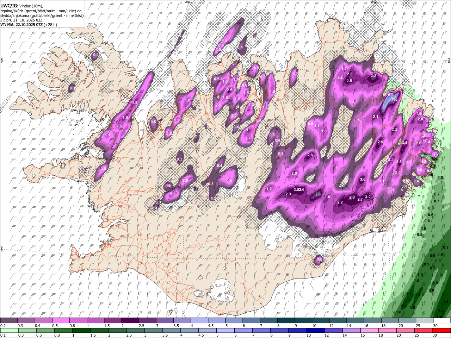Click the 3.2 snowfall value in the northeast
This screenshot has height=338, width=451.
point(374,76)
